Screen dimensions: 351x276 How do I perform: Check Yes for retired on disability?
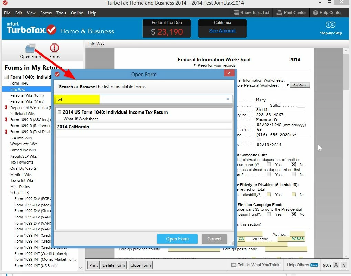(269, 194)
